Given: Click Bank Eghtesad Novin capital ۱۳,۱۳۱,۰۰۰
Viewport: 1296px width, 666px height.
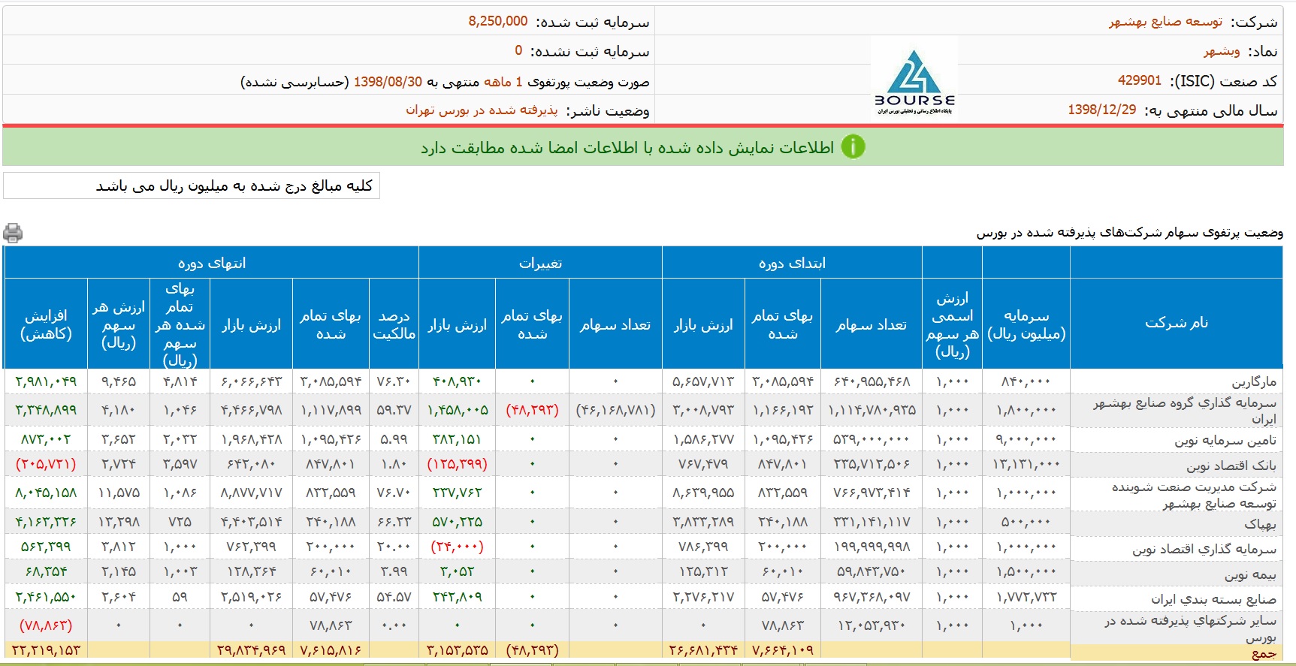Looking at the screenshot, I should coord(1026,464).
